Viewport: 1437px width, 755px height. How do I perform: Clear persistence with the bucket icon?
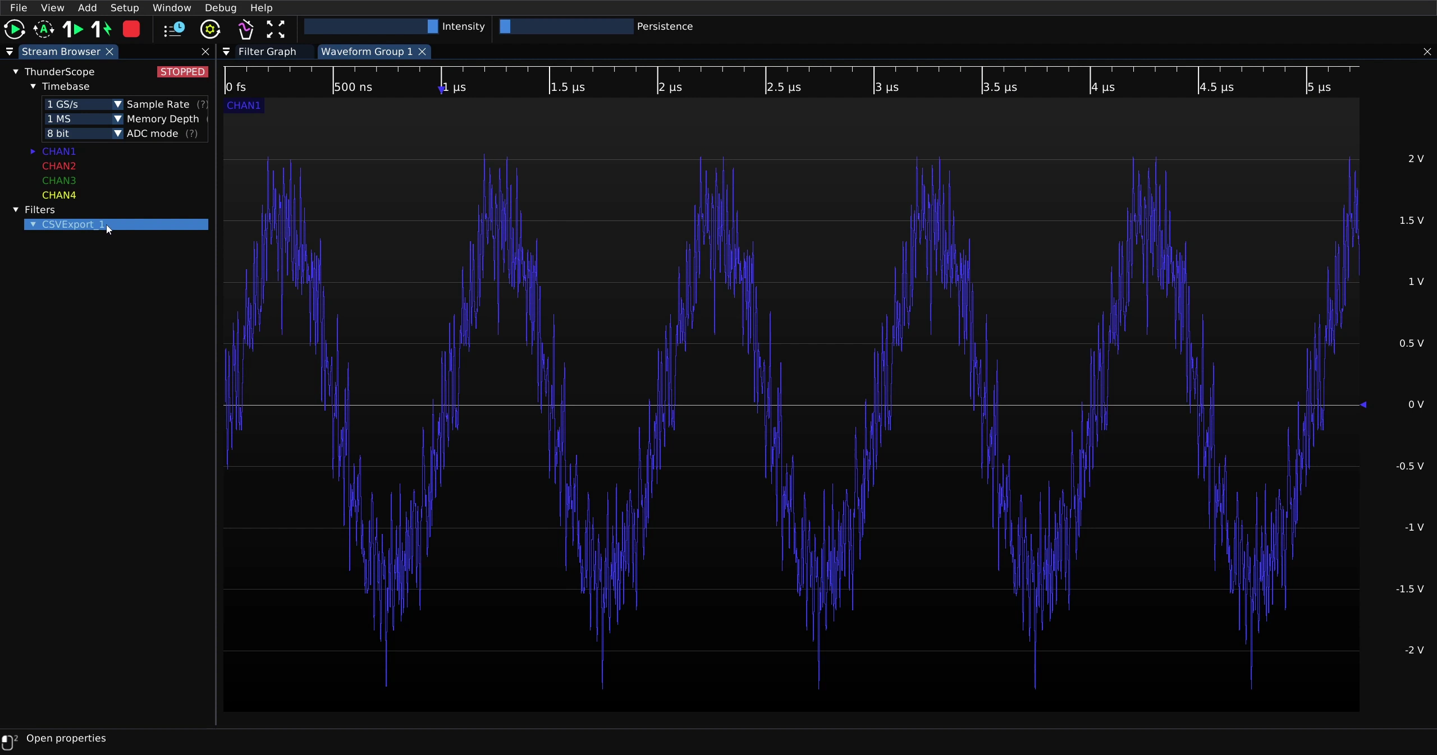tap(245, 29)
